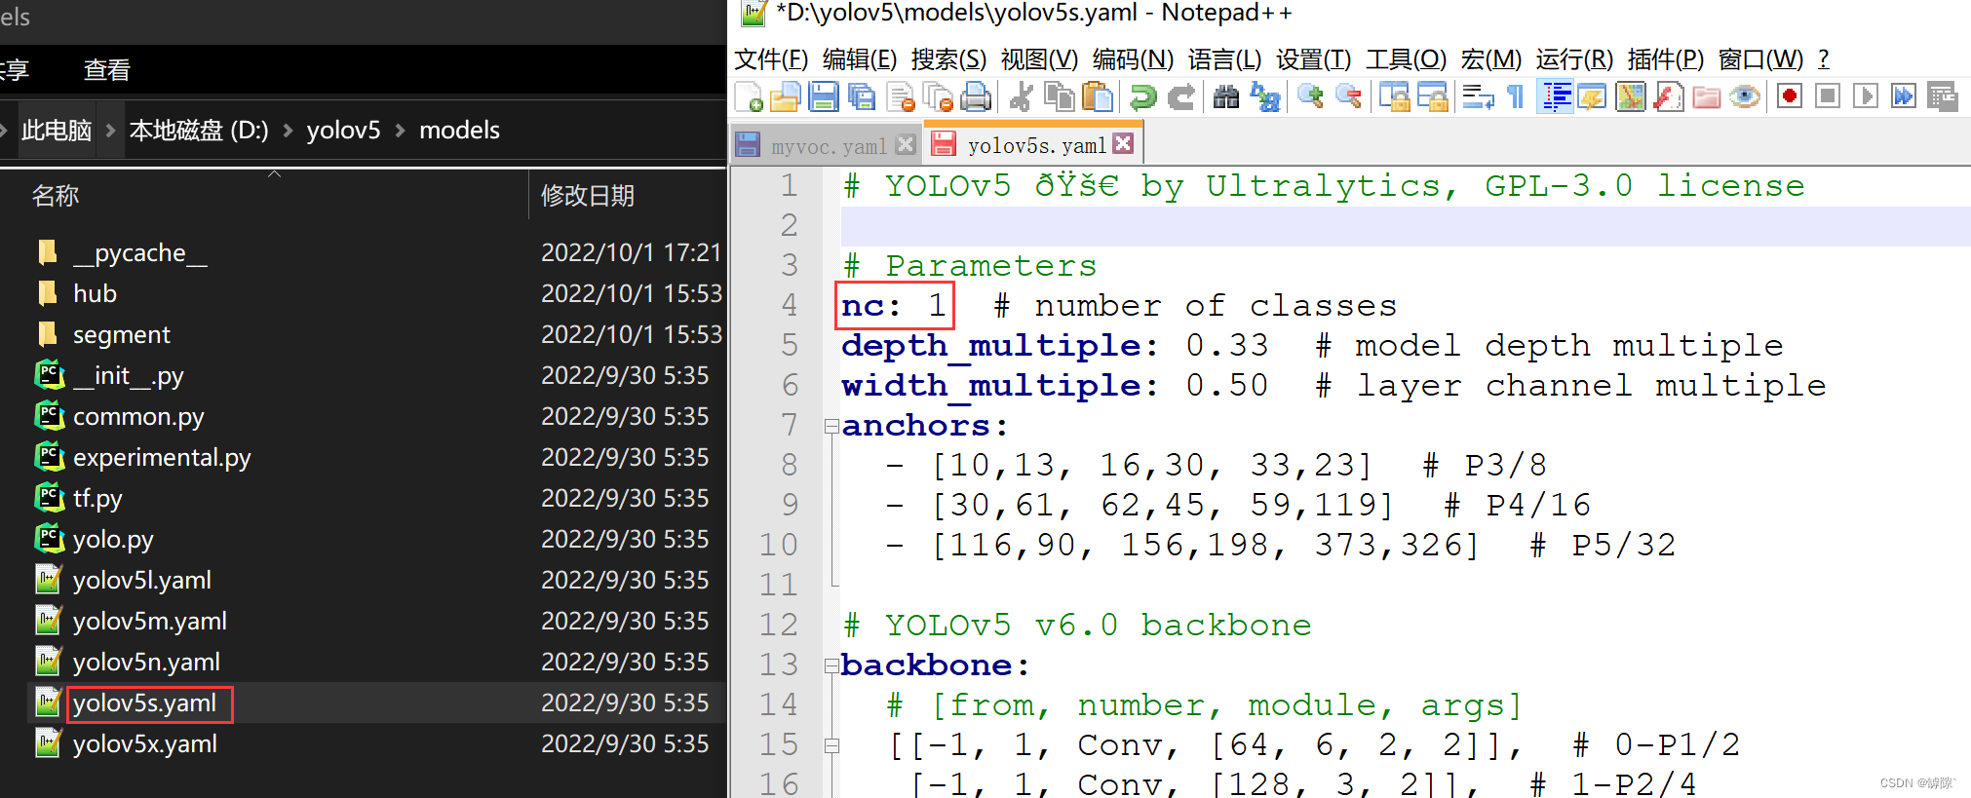Click the Close All documents toolbar icon
This screenshot has height=798, width=1971.
point(938,96)
